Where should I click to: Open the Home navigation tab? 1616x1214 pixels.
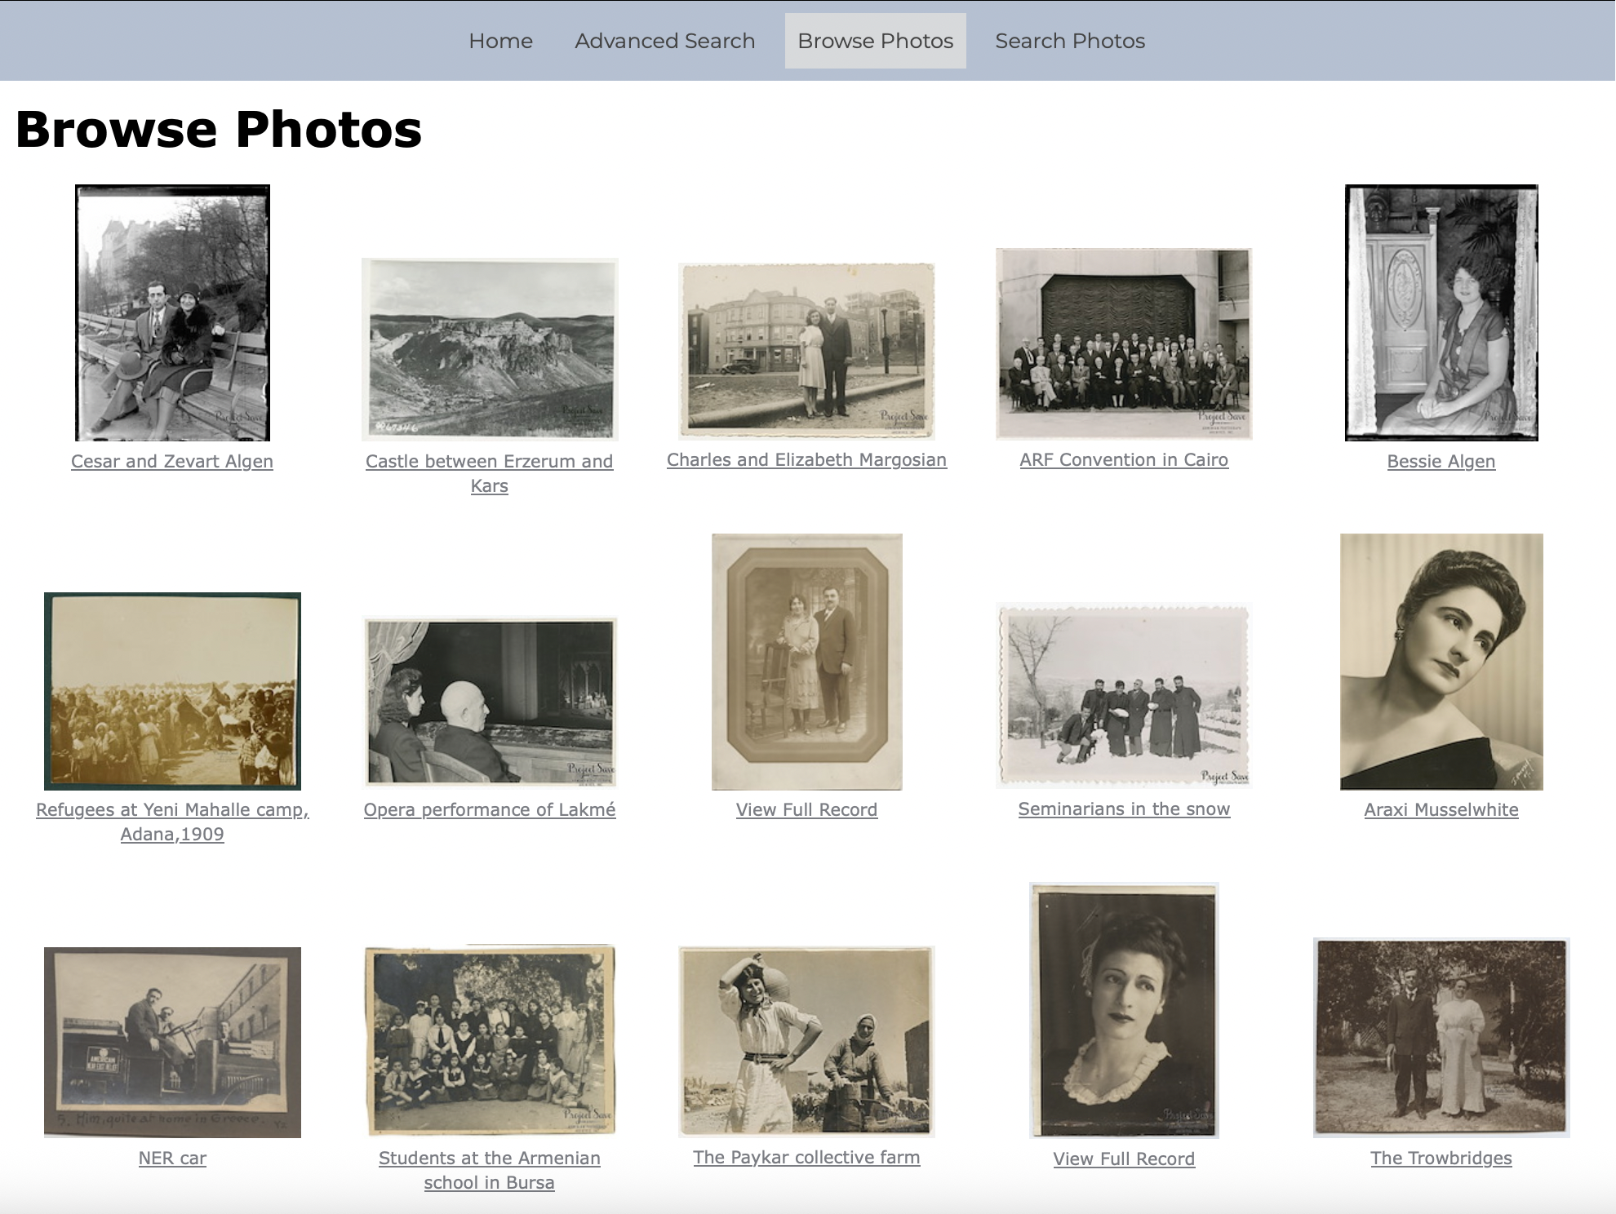pyautogui.click(x=500, y=41)
